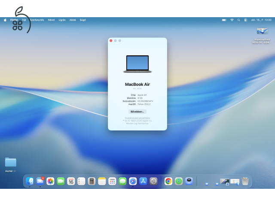The width and height of the screenshot is (275, 206).
Task: Launch Finder from the Dock
Action: (30, 181)
